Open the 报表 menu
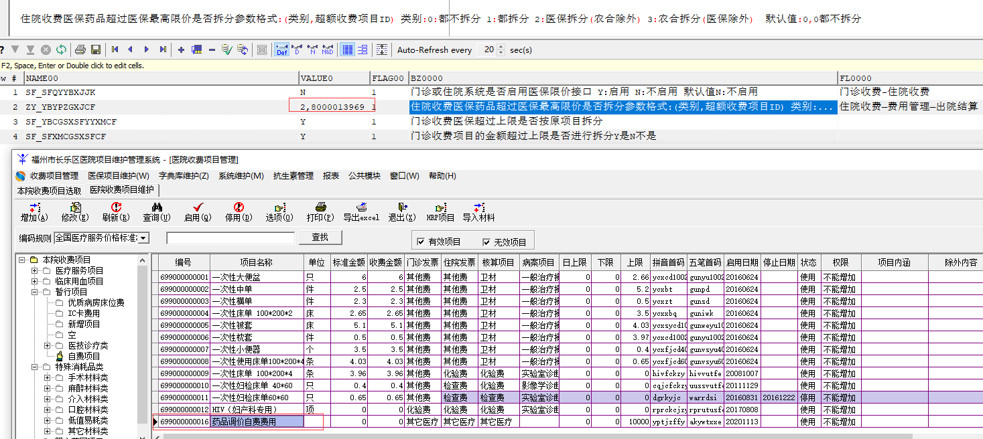This screenshot has height=439, width=983. pos(331,176)
